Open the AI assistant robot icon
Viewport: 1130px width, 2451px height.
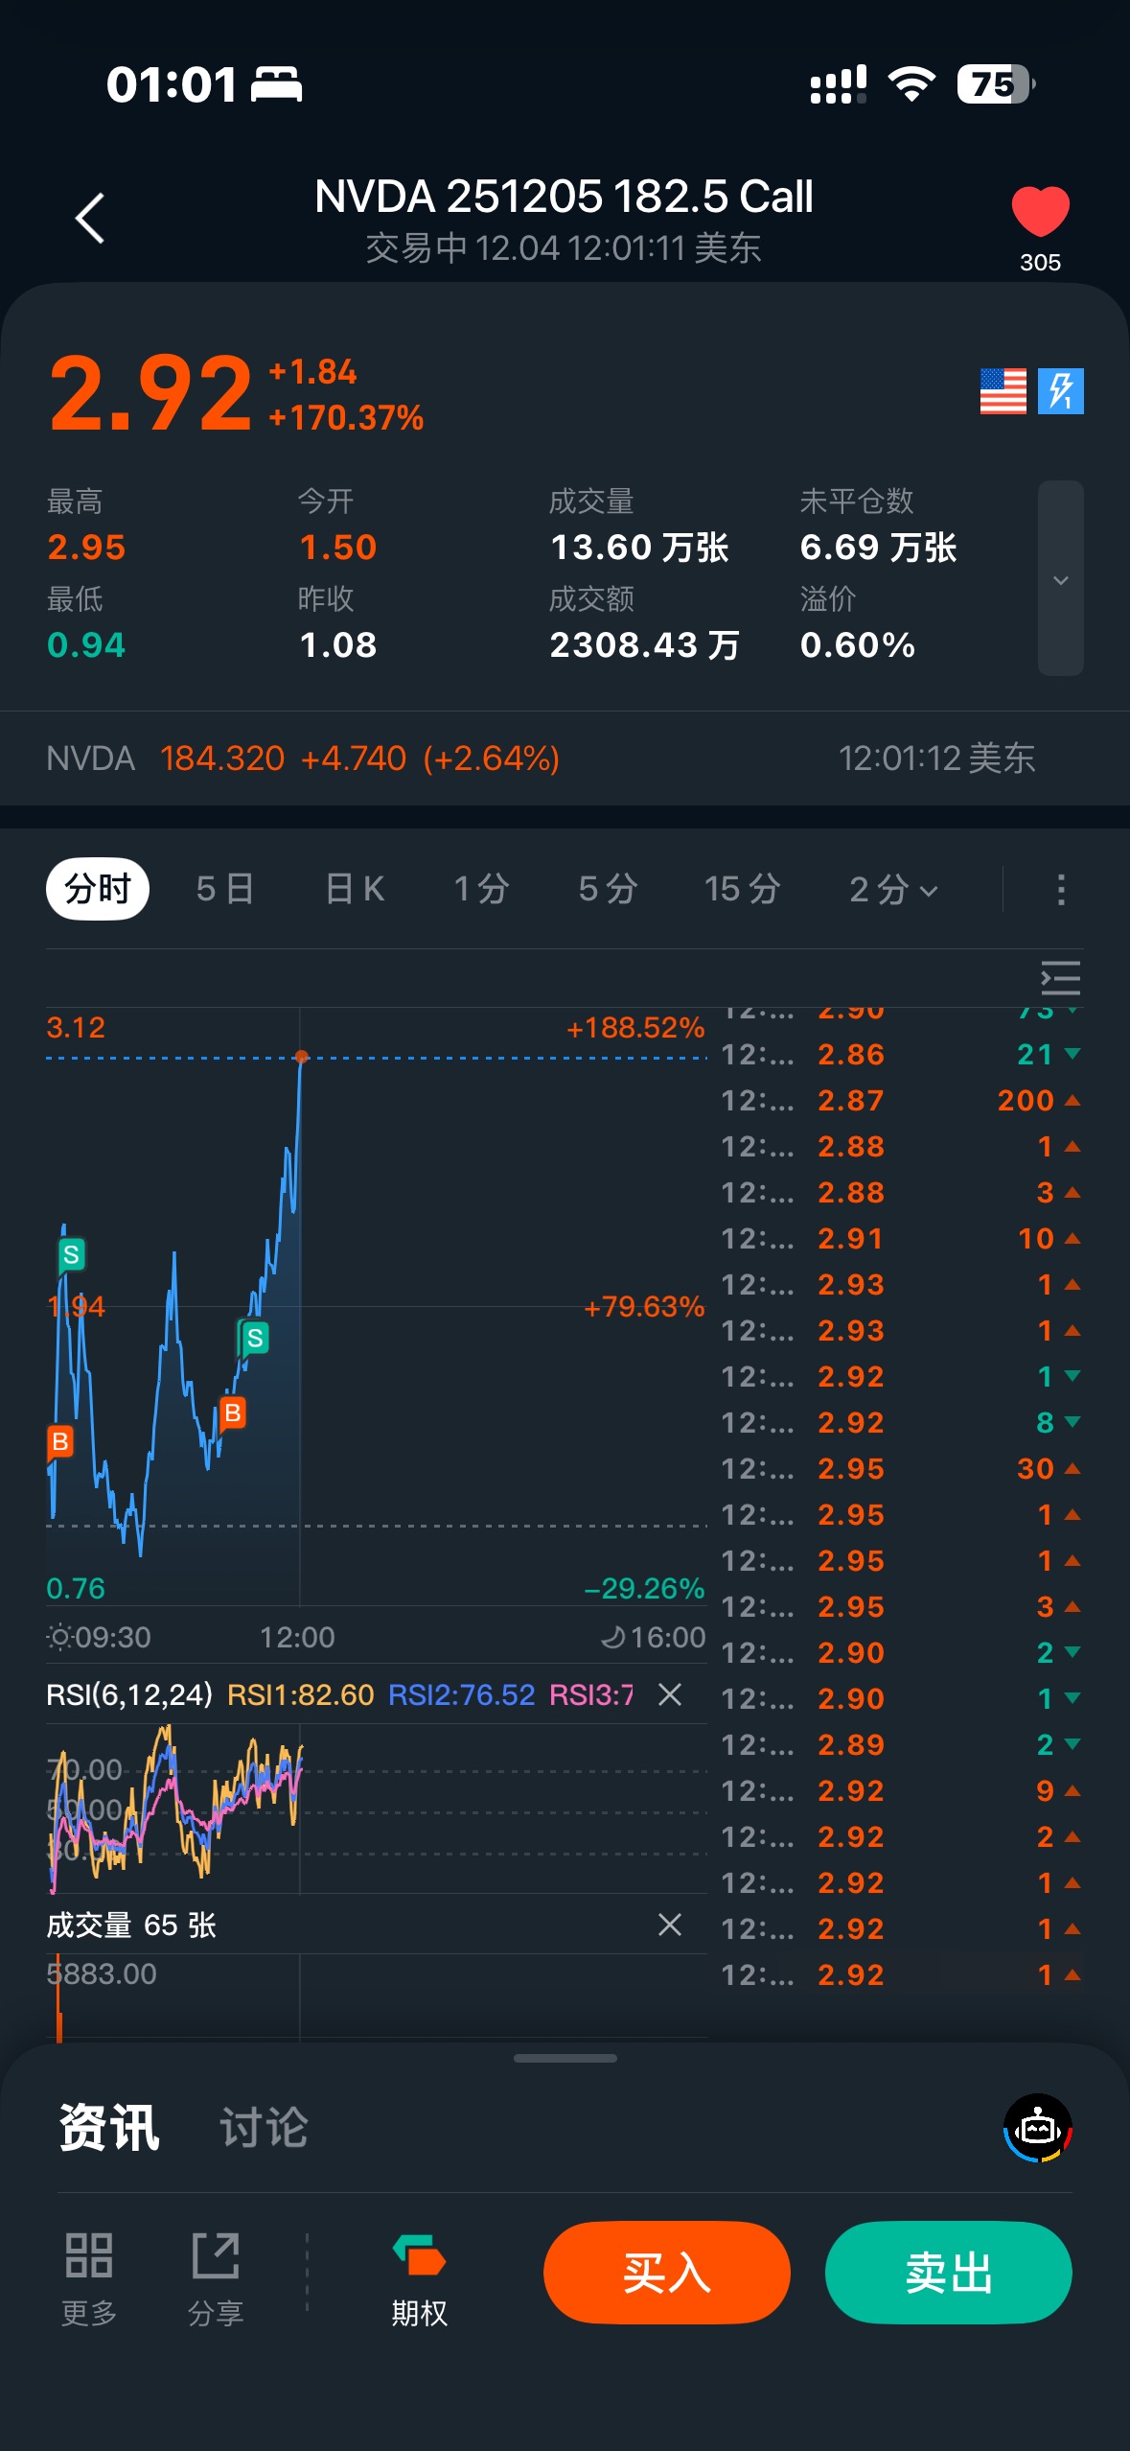point(1037,2128)
